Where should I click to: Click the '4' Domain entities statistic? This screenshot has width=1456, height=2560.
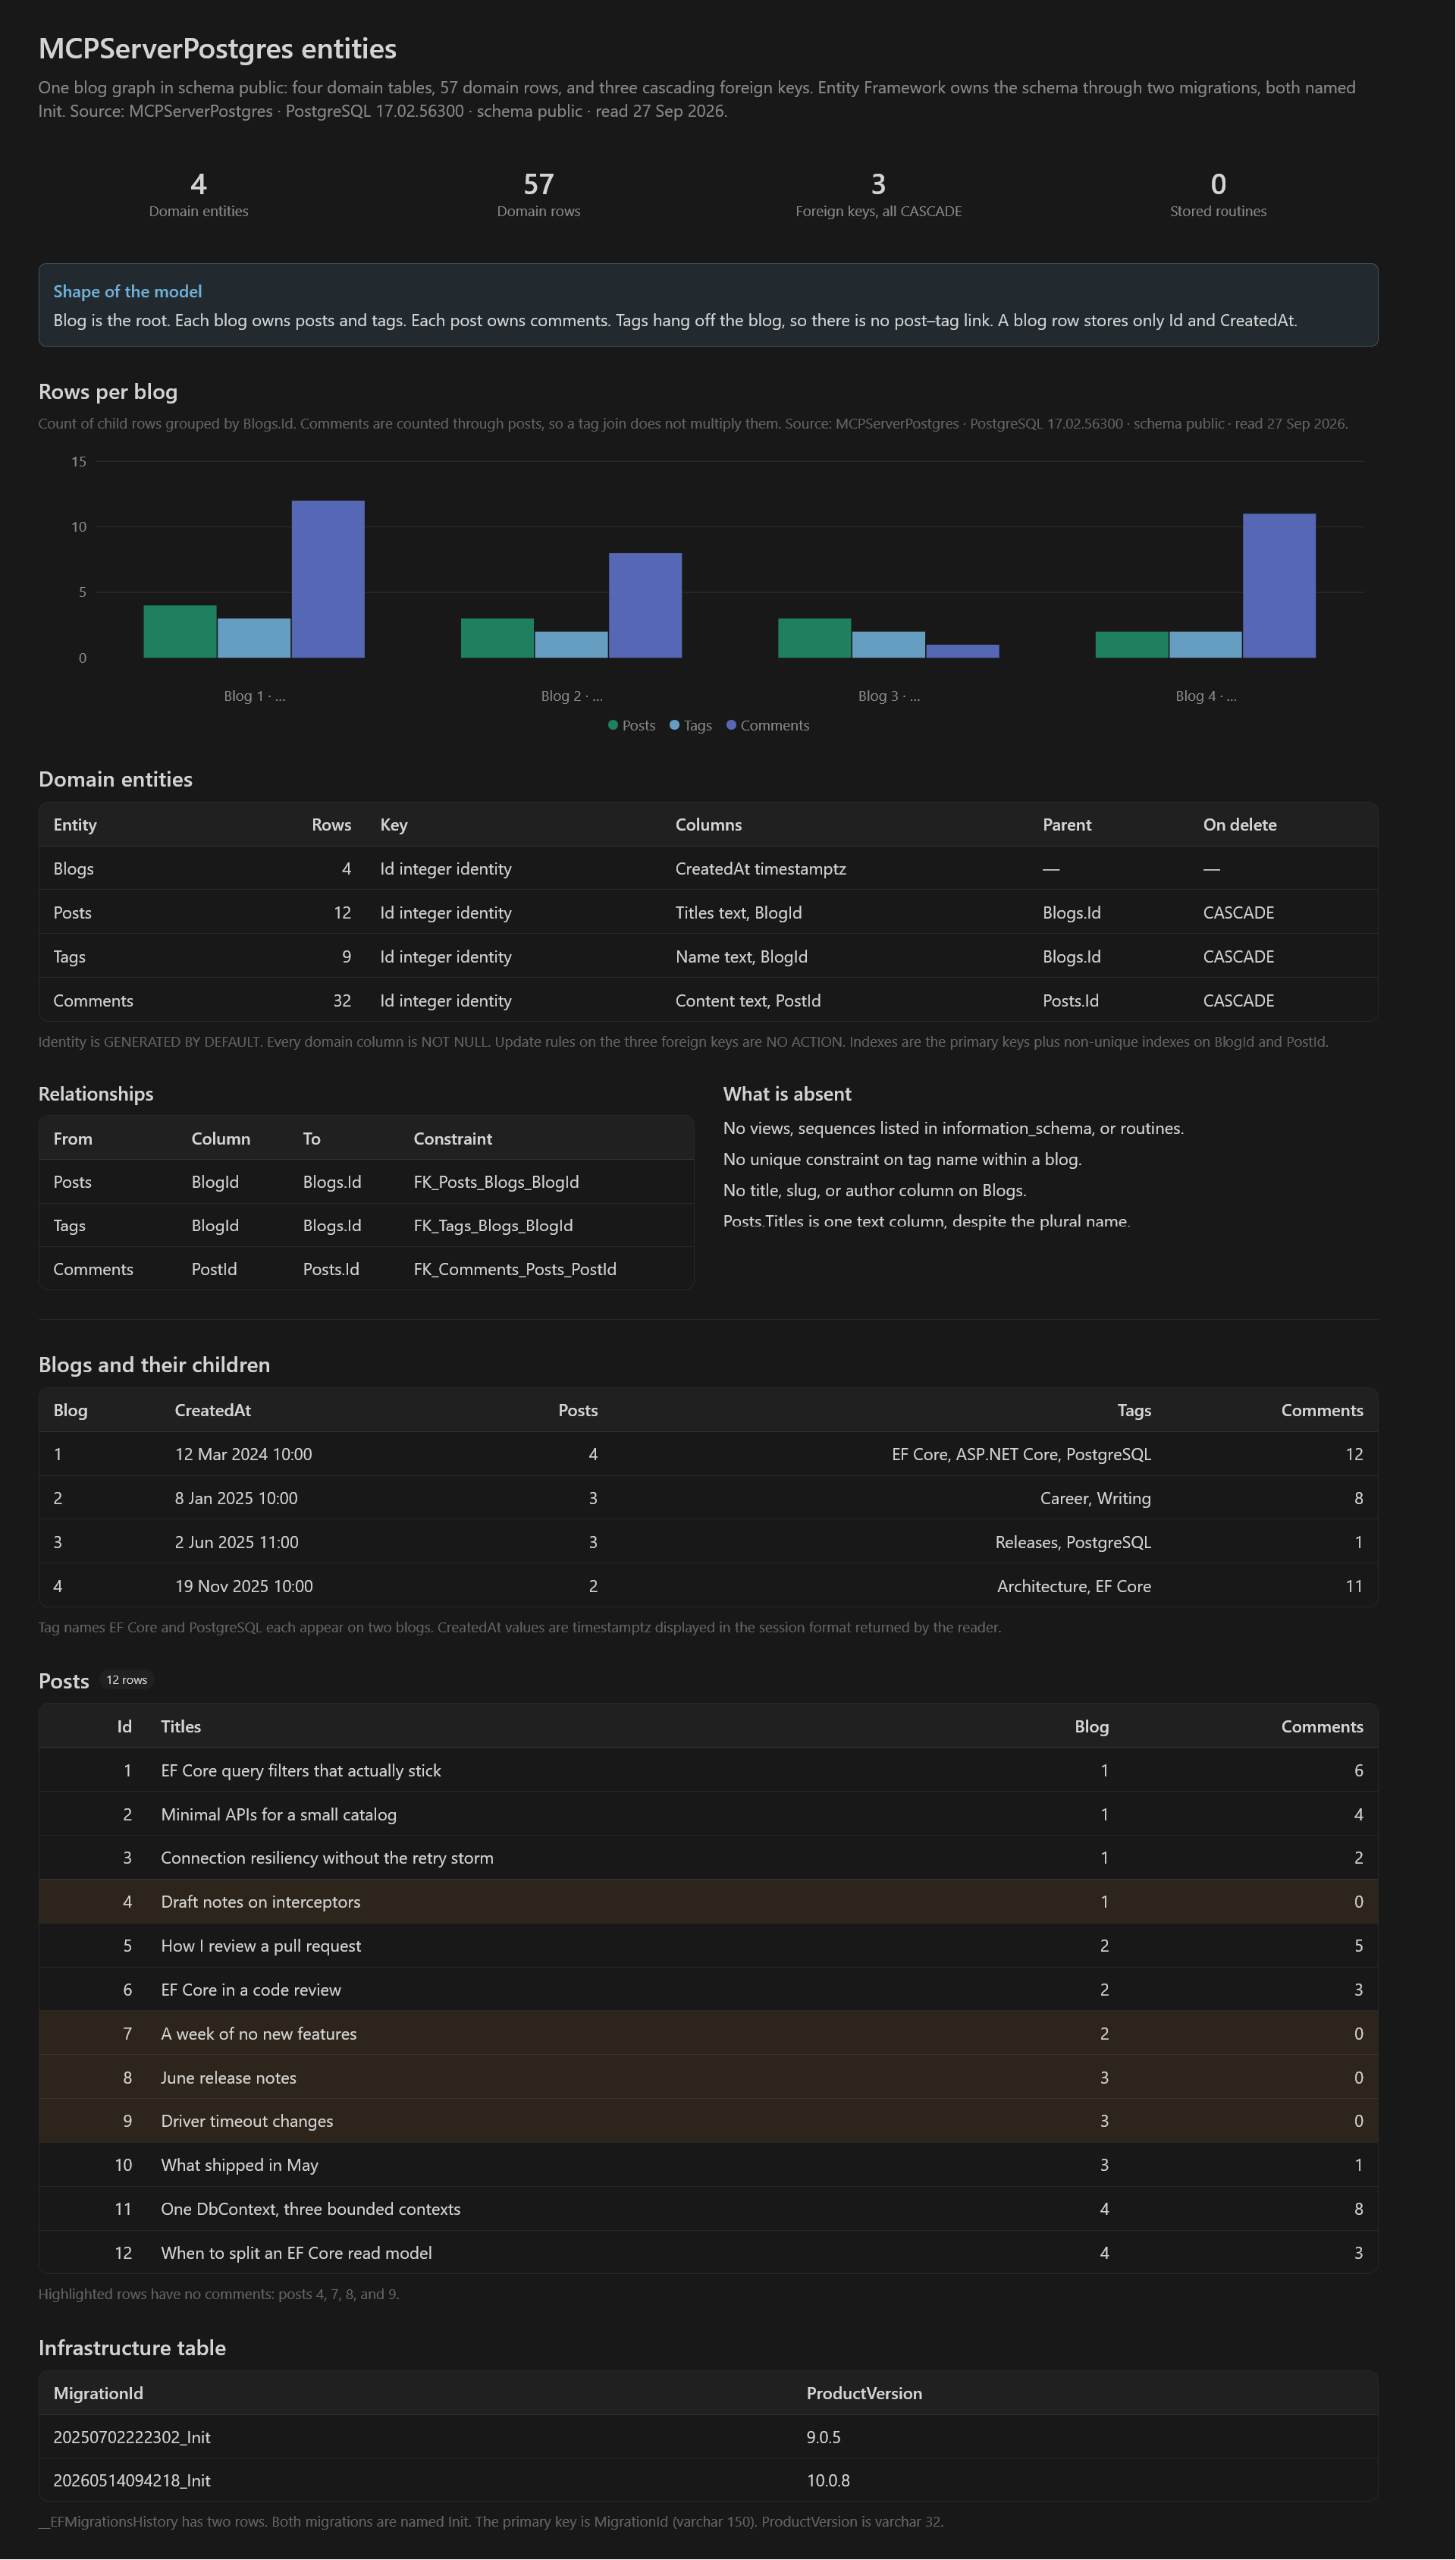198,184
